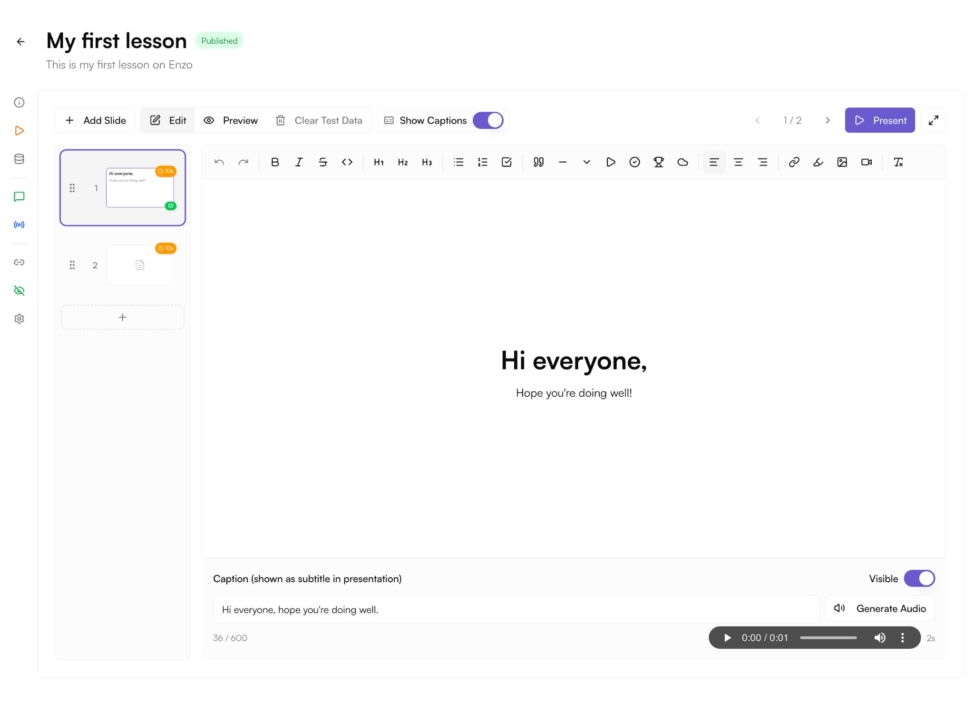Insert a link using the toolbar
974x713 pixels.
(x=793, y=162)
